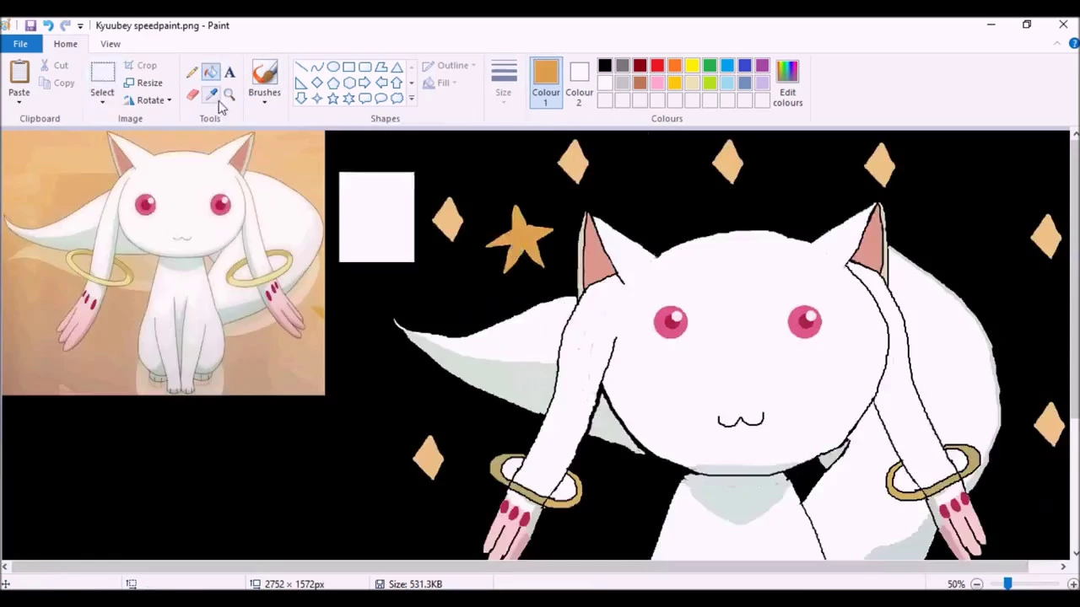The height and width of the screenshot is (607, 1080).
Task: Undo using the quick access toolbar arrow
Action: (48, 25)
